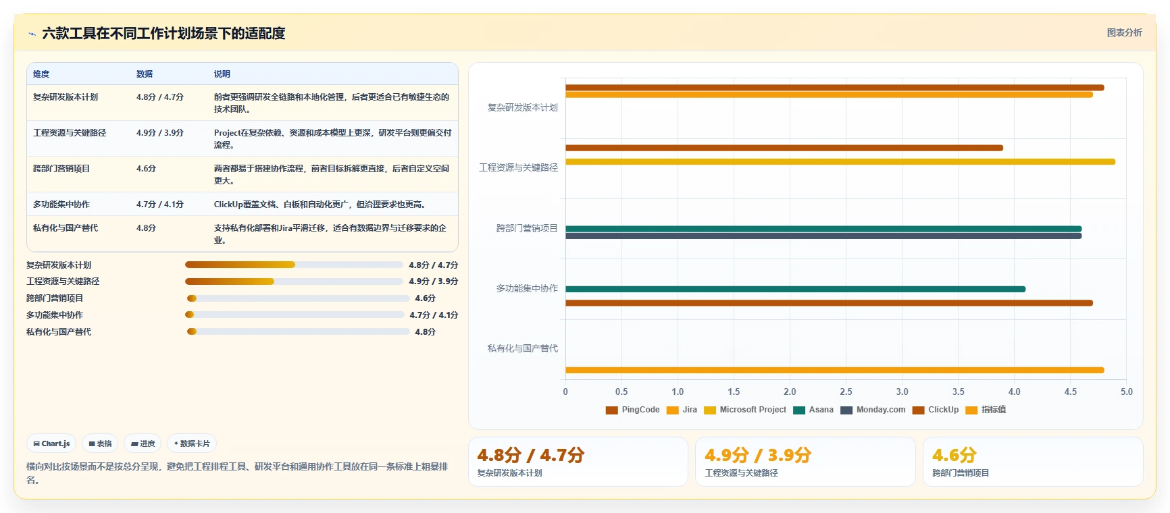Click the 维度 column header
Image resolution: width=1170 pixels, height=513 pixels.
[41, 74]
